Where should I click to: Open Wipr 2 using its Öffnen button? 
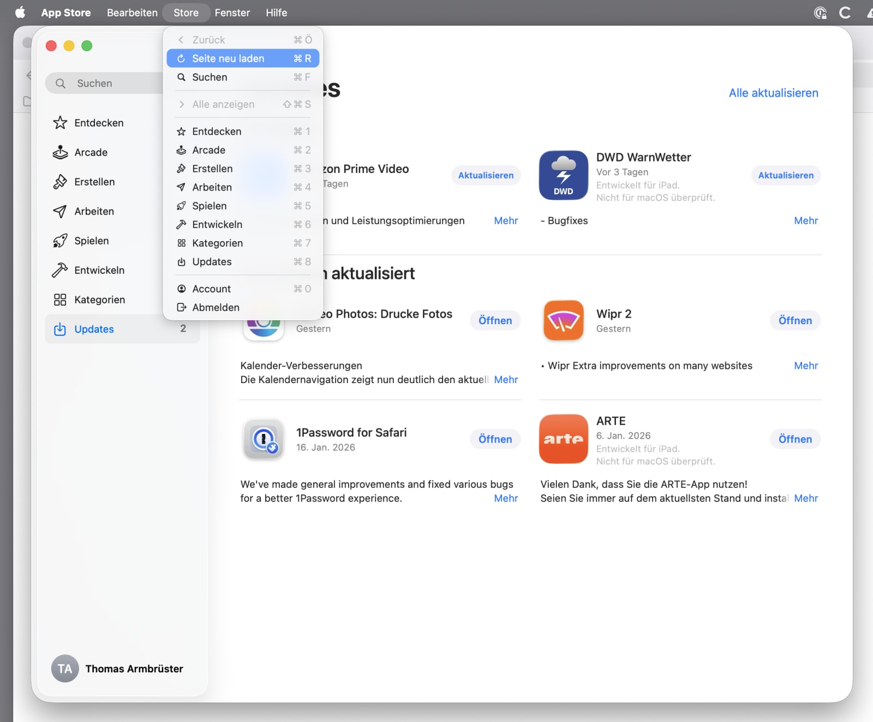795,320
